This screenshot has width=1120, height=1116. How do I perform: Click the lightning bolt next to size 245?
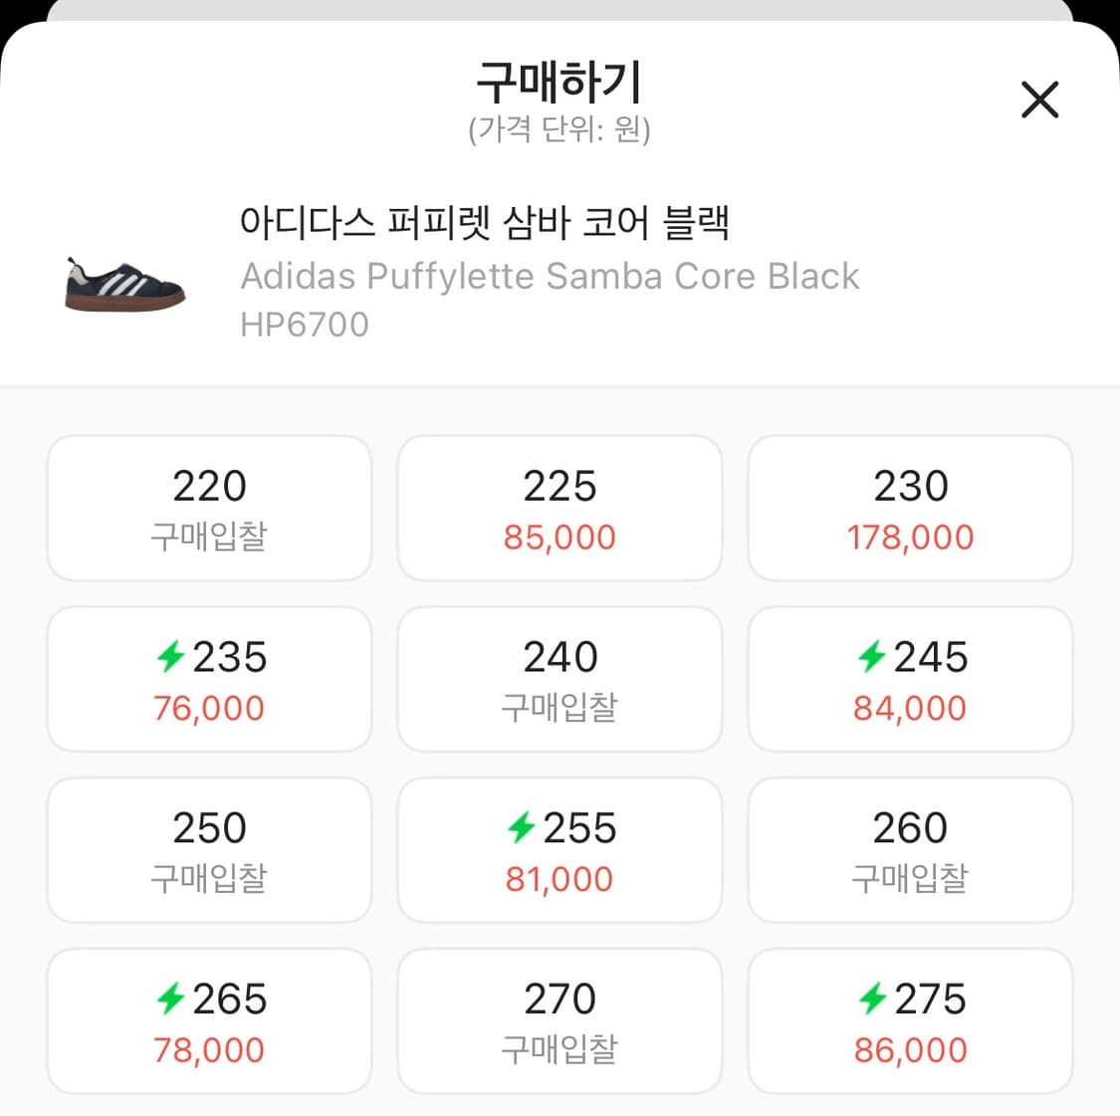point(873,657)
